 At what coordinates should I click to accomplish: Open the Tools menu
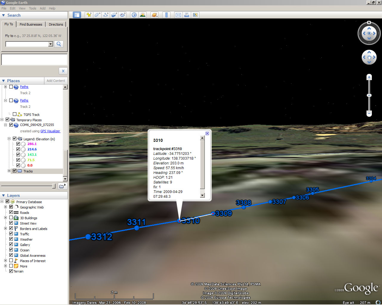click(33, 8)
